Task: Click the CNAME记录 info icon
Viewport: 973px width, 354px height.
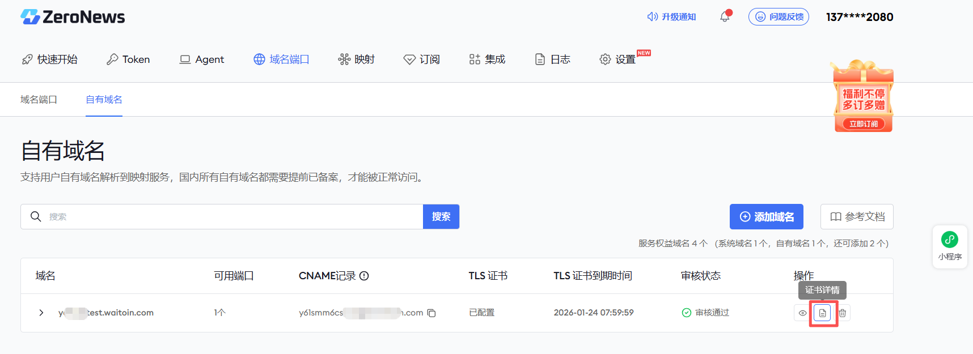Action: (364, 276)
